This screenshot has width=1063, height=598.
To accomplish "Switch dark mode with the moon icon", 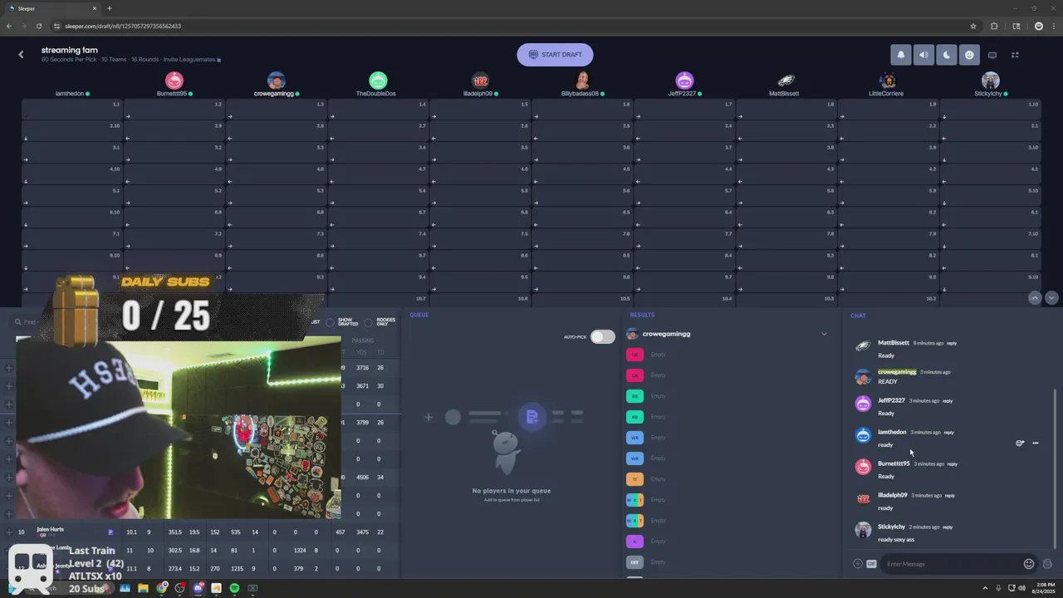I will [x=947, y=55].
